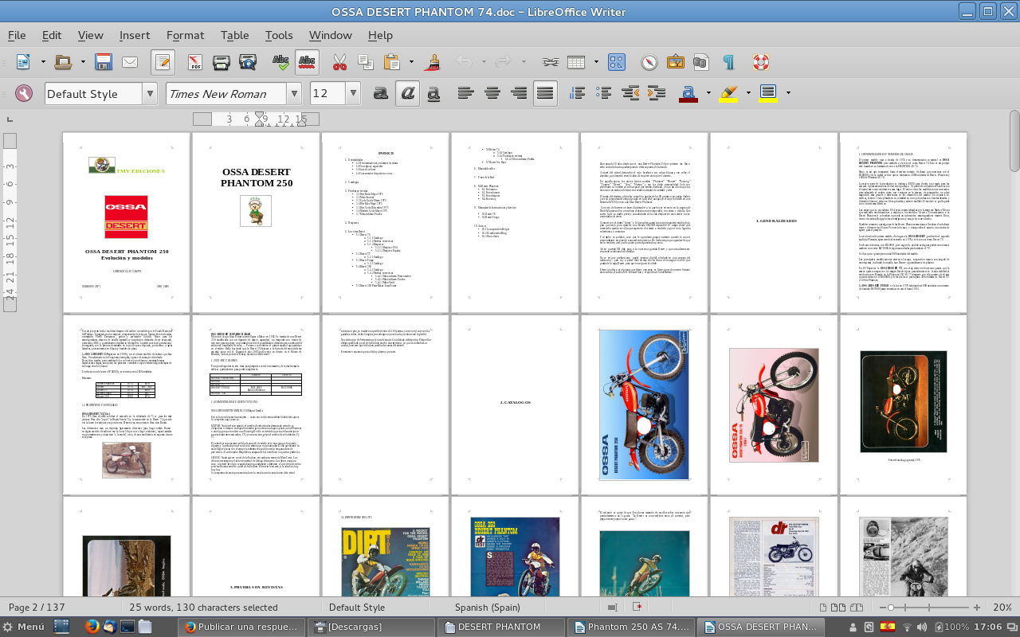Open the File menu
Viewport: 1020px width, 637px height.
(x=17, y=35)
